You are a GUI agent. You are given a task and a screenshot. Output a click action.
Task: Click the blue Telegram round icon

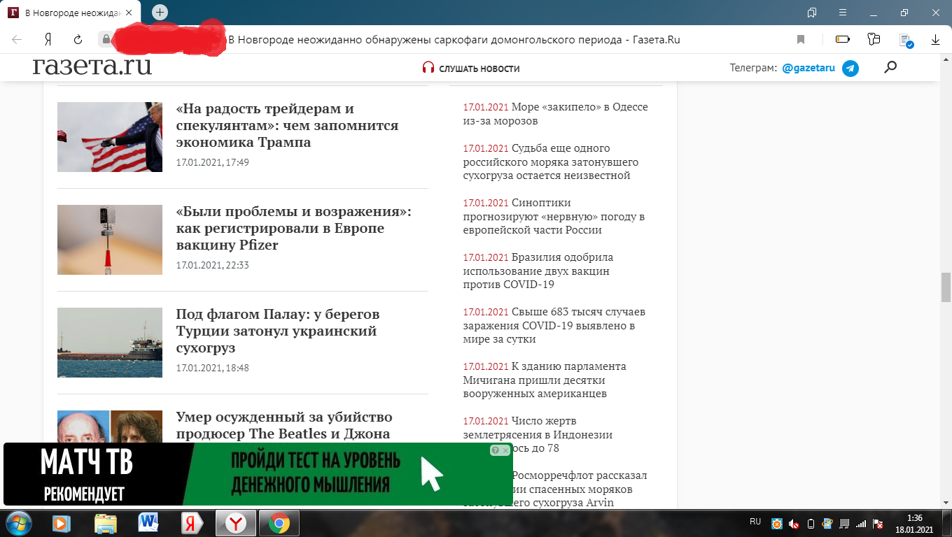pos(850,68)
